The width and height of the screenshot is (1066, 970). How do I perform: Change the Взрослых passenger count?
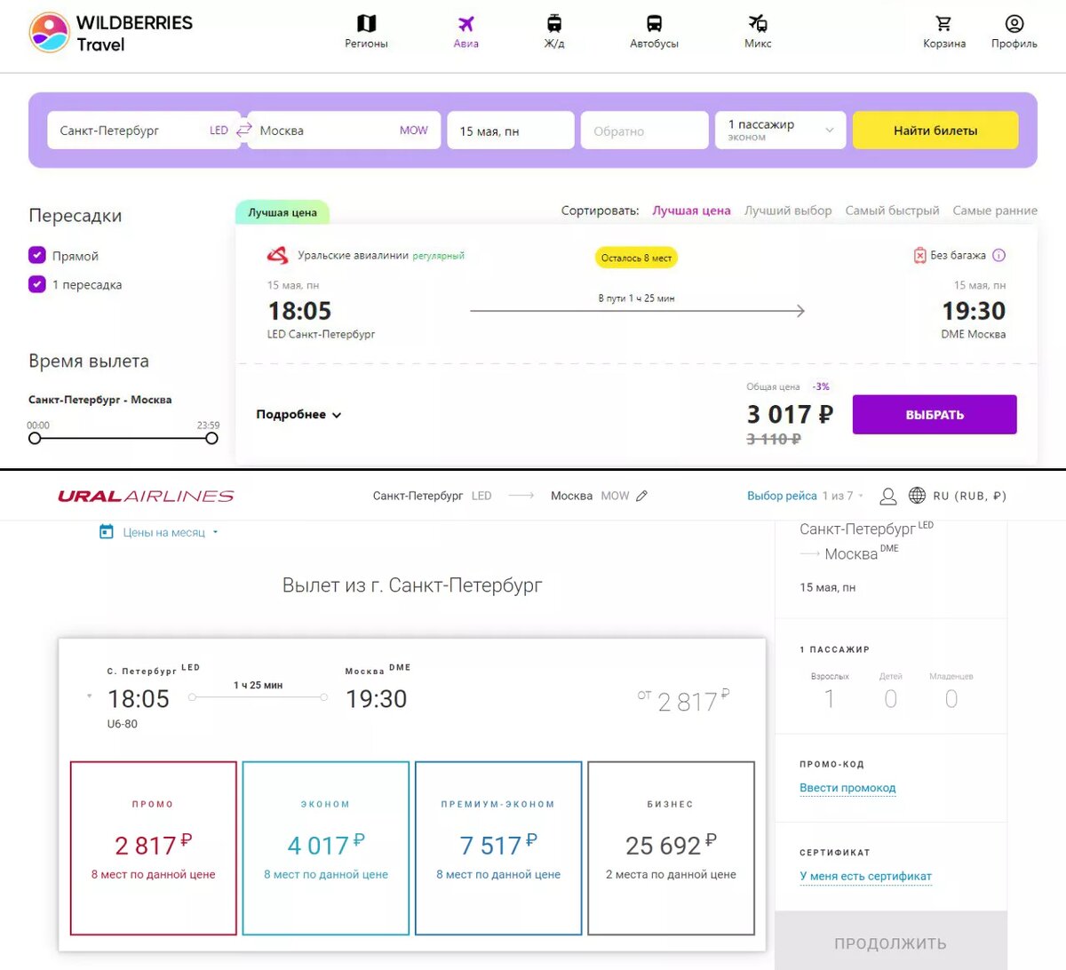(x=830, y=698)
